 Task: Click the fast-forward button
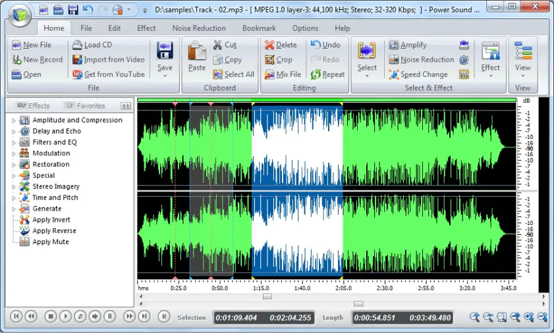click(129, 316)
